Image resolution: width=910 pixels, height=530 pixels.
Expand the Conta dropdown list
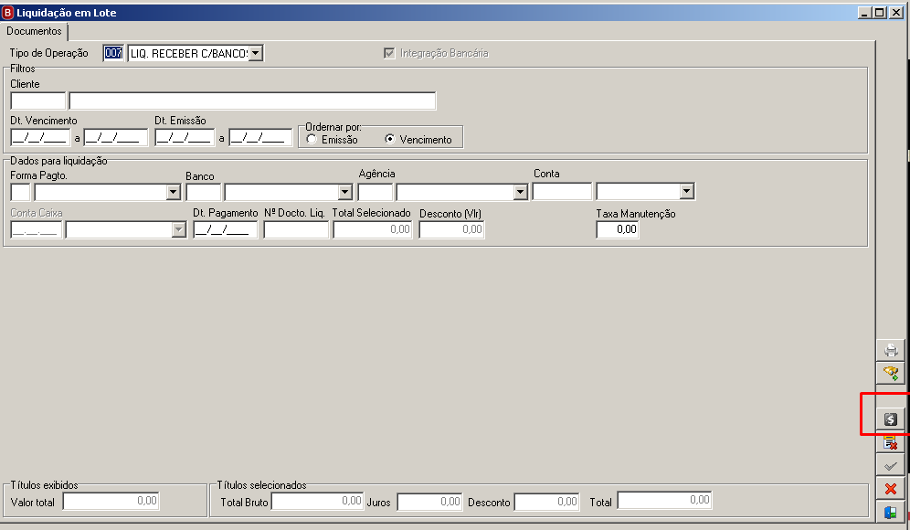[686, 191]
